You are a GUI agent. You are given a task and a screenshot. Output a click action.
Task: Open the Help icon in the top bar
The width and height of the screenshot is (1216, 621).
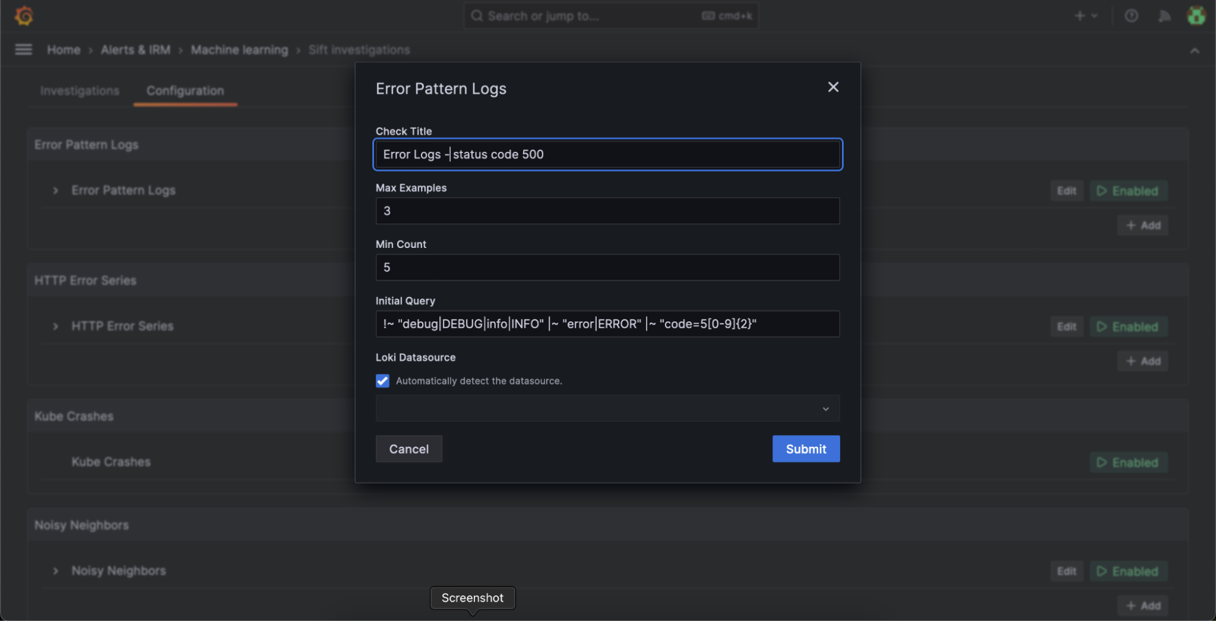1131,16
